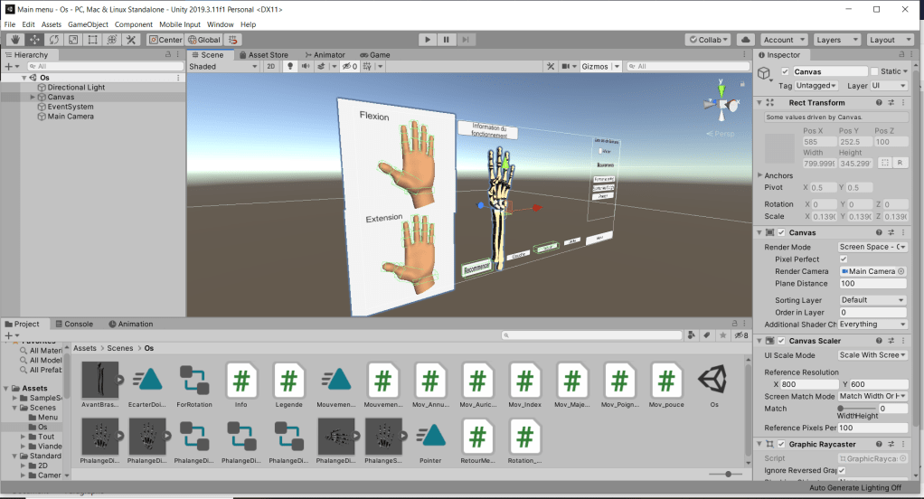This screenshot has height=499, width=924.
Task: Disable the Canvas Scaler component checkbox
Action: point(781,341)
